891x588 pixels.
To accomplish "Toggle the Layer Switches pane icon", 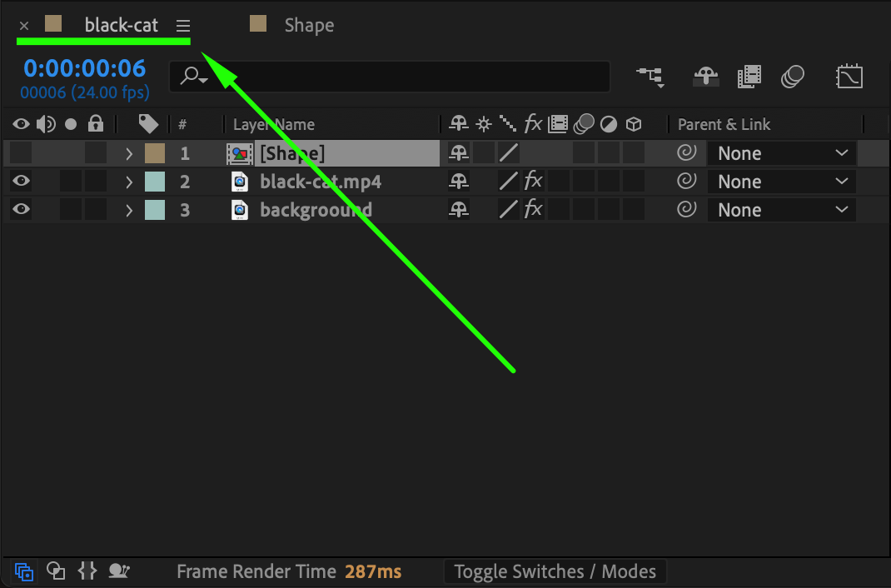I will (x=24, y=571).
